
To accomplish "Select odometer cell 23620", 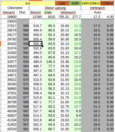I will (x=9, y=21).
